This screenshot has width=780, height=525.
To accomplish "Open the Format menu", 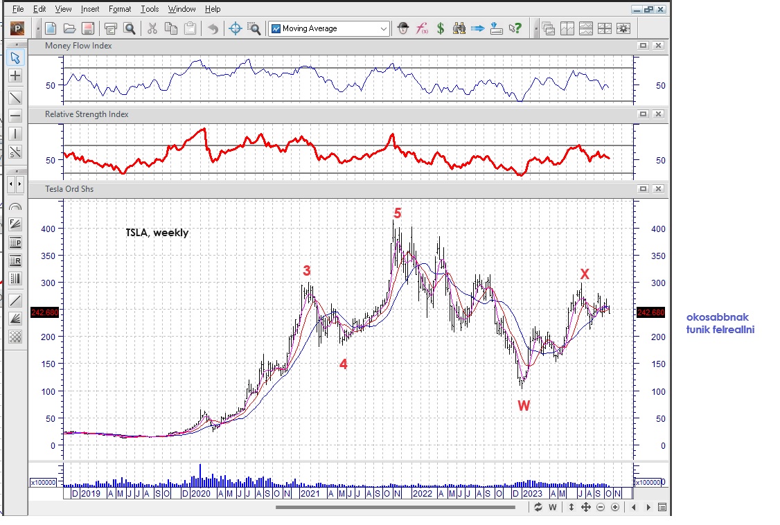I will pos(120,9).
